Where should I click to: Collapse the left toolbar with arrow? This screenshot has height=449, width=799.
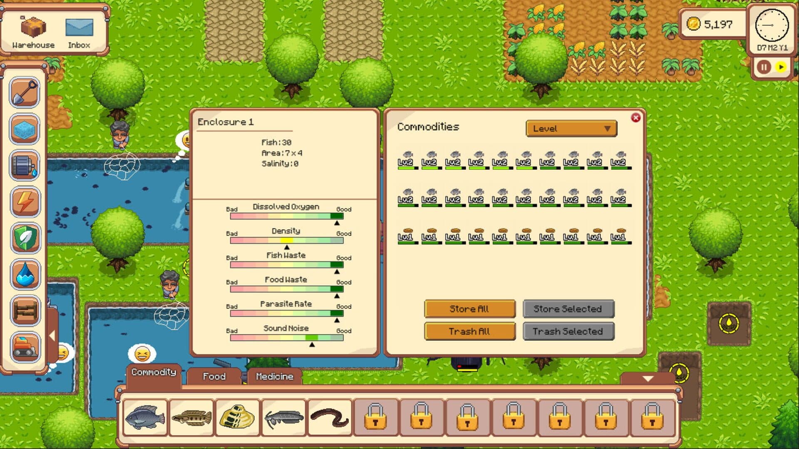52,335
